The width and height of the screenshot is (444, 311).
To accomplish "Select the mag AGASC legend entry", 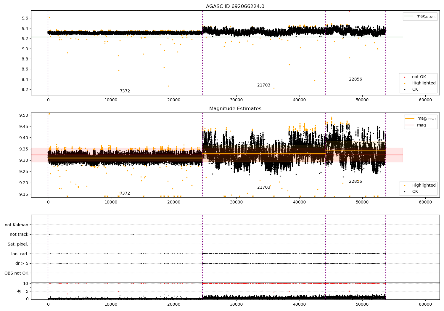I will coord(420,16).
